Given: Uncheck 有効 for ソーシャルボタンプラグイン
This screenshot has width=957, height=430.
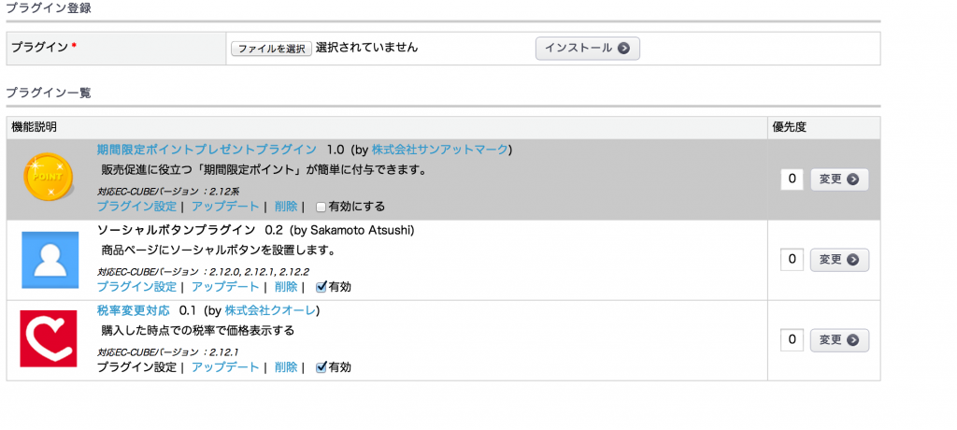Looking at the screenshot, I should pos(321,286).
